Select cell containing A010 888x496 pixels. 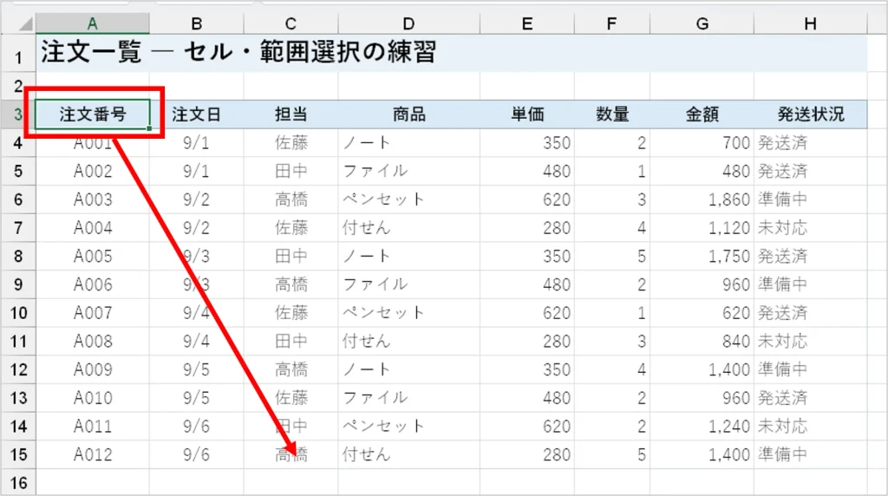[92, 397]
